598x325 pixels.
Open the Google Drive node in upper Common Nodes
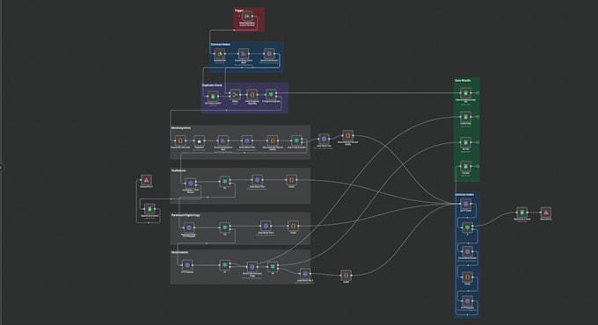tap(220, 54)
